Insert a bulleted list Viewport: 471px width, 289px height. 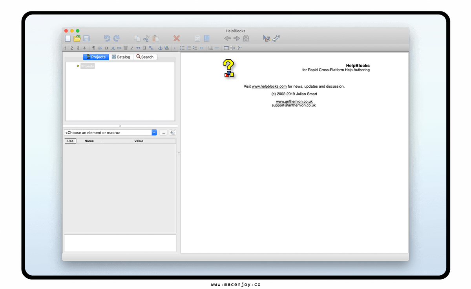pyautogui.click(x=183, y=48)
